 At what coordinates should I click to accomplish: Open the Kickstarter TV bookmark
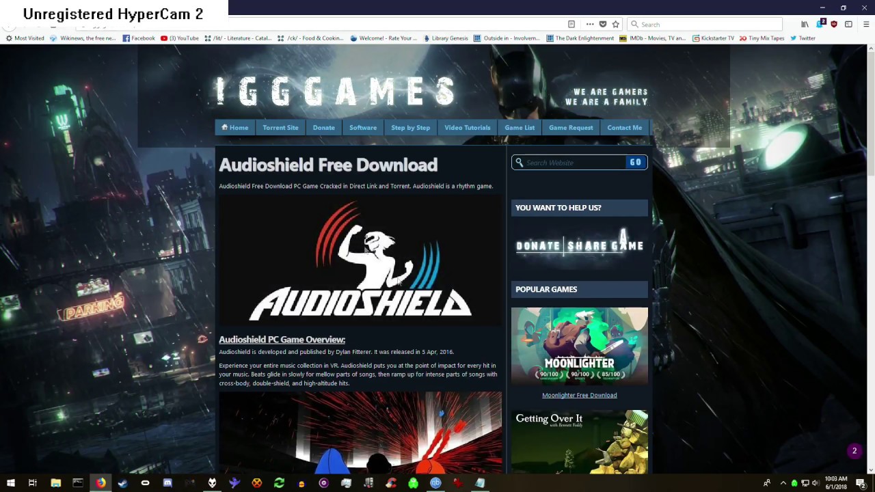(713, 38)
